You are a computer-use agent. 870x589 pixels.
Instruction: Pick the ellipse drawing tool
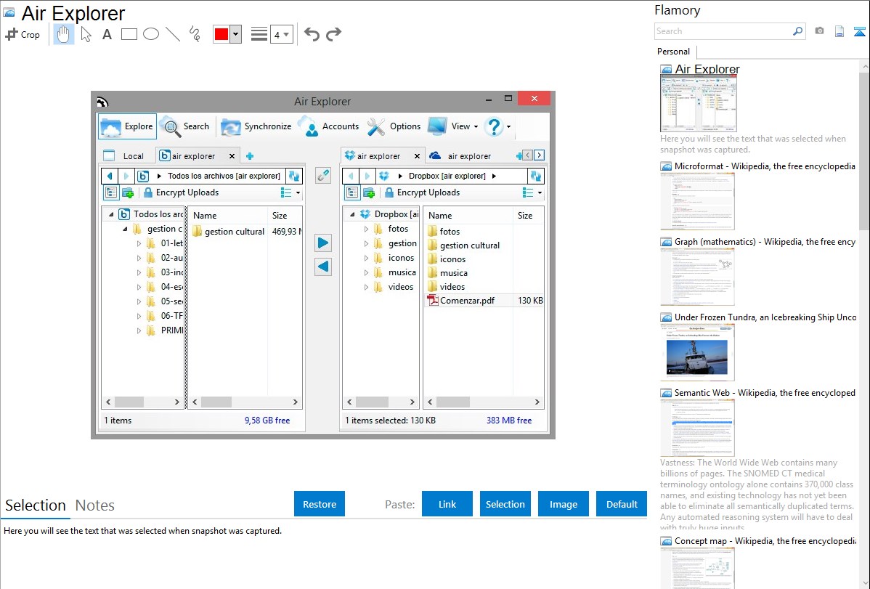pos(151,34)
